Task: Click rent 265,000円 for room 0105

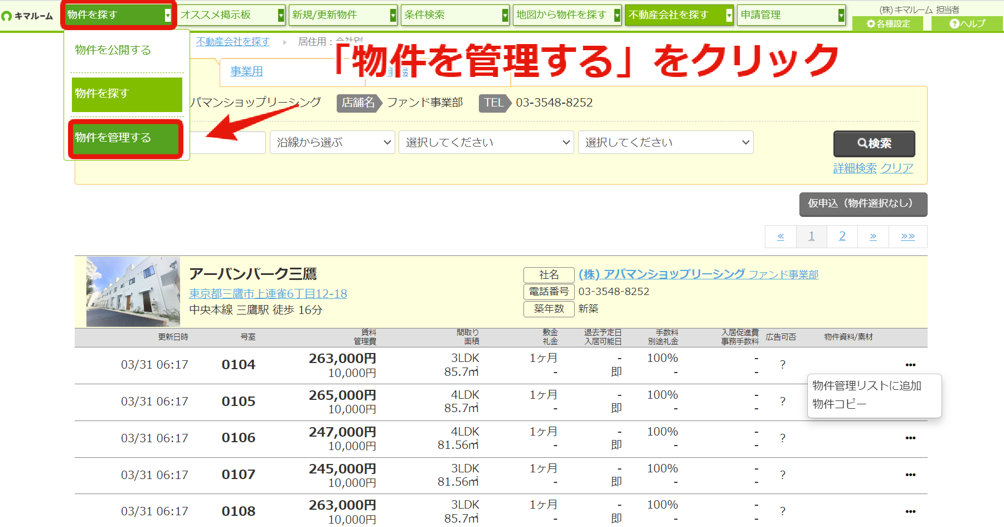Action: click(x=342, y=395)
